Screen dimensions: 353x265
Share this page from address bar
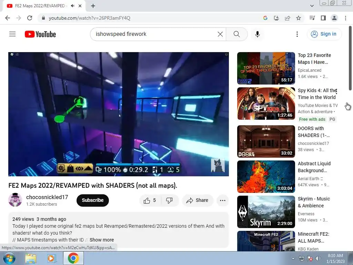288,18
